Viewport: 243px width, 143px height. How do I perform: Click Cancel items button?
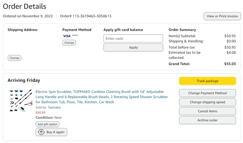pyautogui.click(x=208, y=111)
